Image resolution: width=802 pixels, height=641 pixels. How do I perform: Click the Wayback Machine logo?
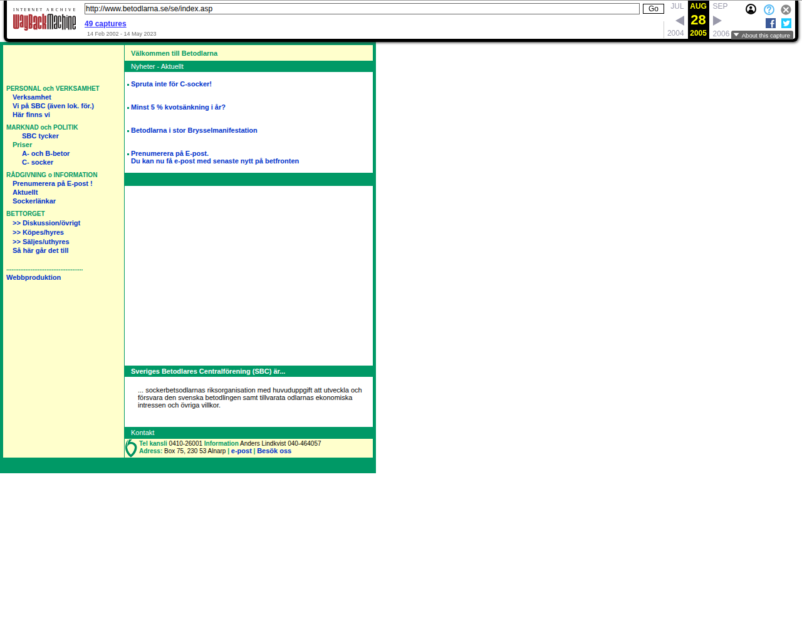pos(44,19)
